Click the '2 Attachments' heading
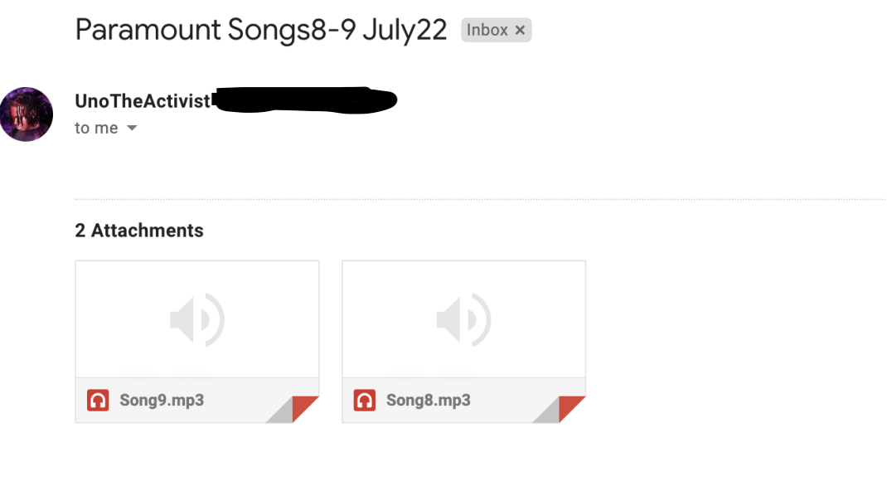The width and height of the screenshot is (887, 486). (x=139, y=231)
